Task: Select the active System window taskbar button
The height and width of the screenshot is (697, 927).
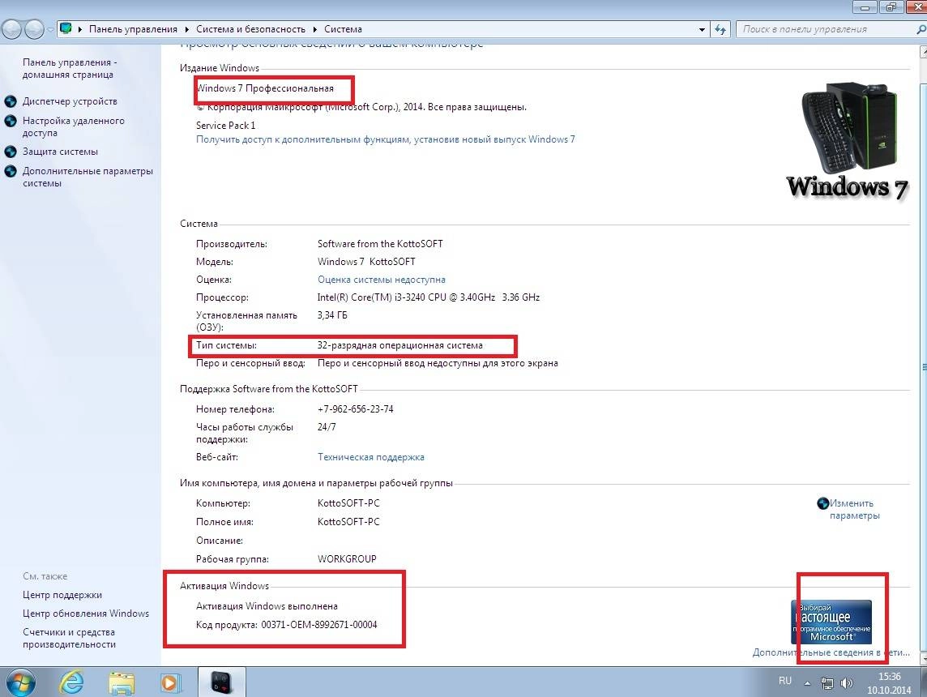Action: (x=221, y=682)
